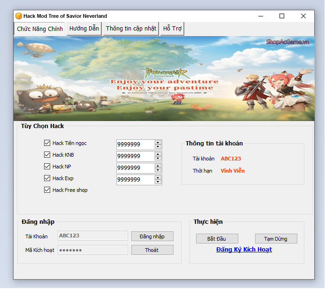This screenshot has width=325, height=289.
Task: Open the Hỗ Trợ tab
Action: tap(172, 29)
